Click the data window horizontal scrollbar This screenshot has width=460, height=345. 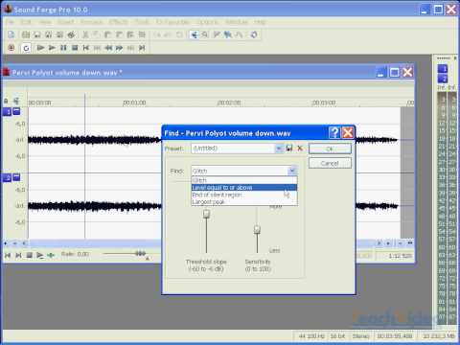coord(201,243)
